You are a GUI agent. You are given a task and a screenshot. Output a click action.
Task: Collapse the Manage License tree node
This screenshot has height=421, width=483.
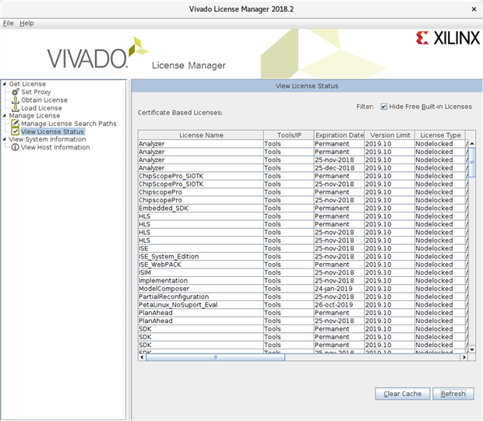tap(5, 116)
